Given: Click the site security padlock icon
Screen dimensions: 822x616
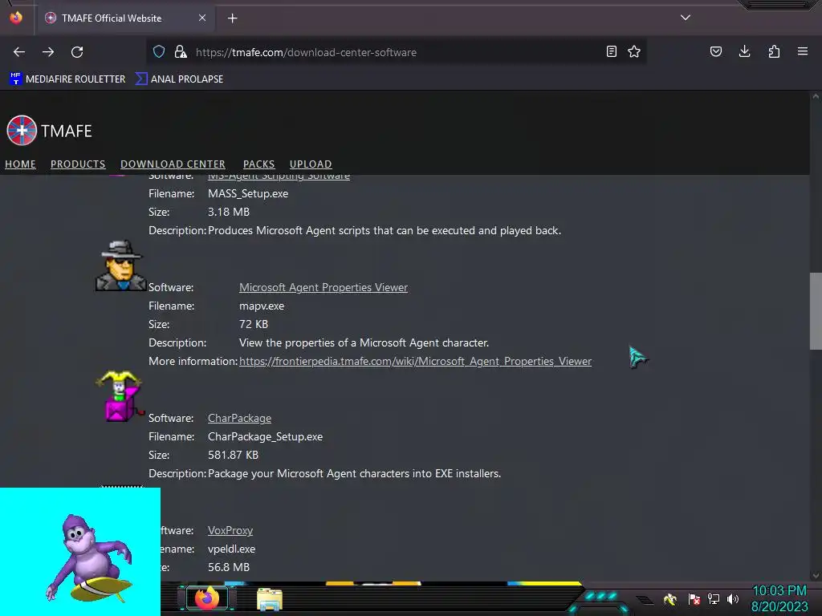Looking at the screenshot, I should [181, 51].
